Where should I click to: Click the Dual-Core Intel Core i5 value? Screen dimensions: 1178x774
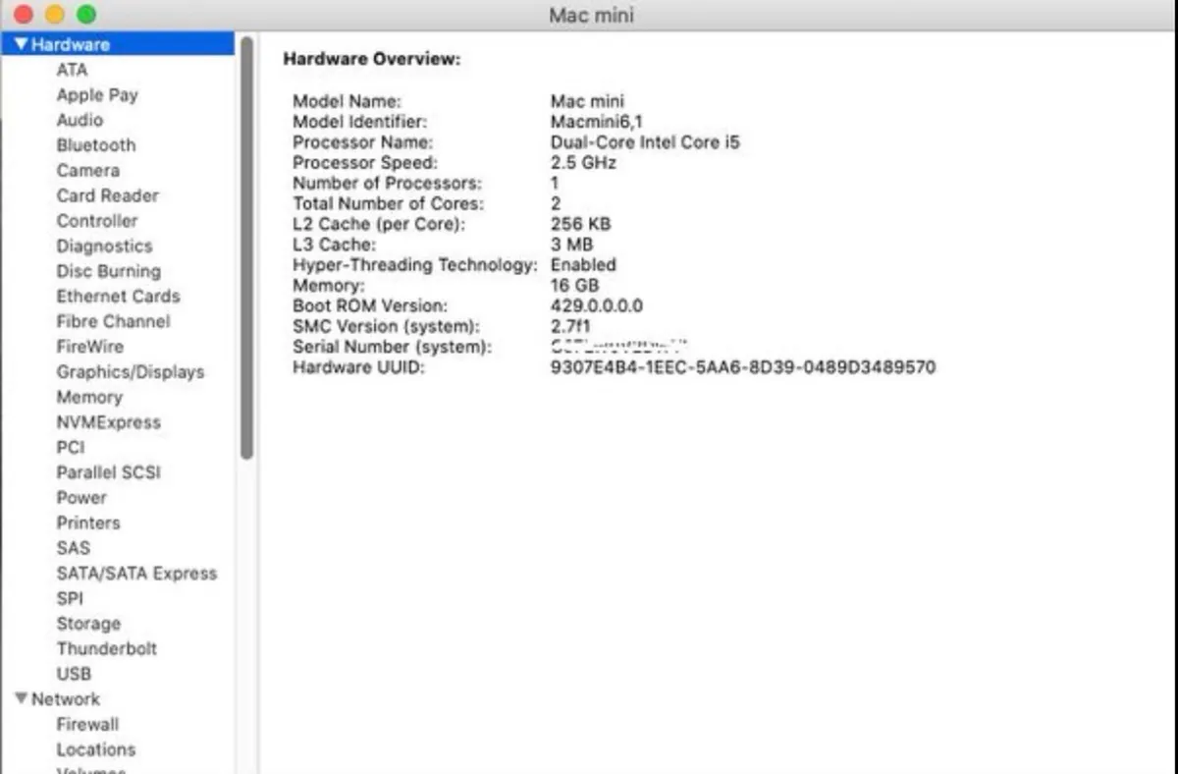645,142
